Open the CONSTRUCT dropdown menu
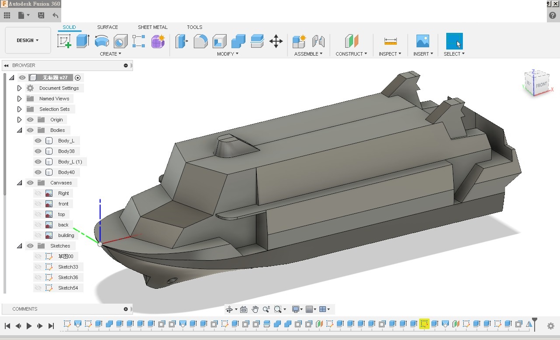This screenshot has width=560, height=340. [x=351, y=54]
